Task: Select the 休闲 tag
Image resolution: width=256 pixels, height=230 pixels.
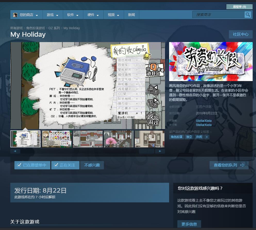Action: [199, 137]
